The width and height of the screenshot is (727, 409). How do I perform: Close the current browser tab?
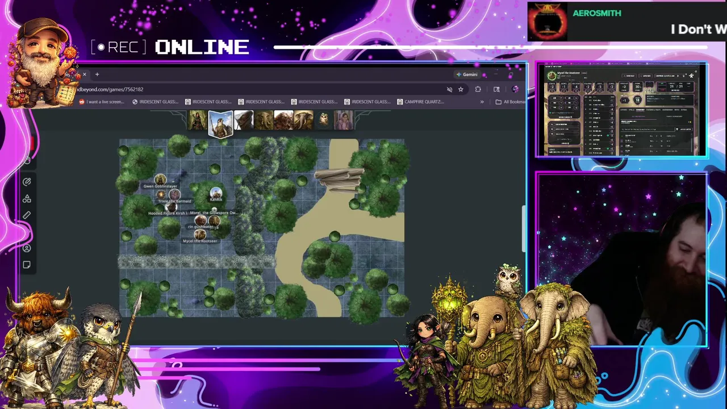click(x=84, y=74)
